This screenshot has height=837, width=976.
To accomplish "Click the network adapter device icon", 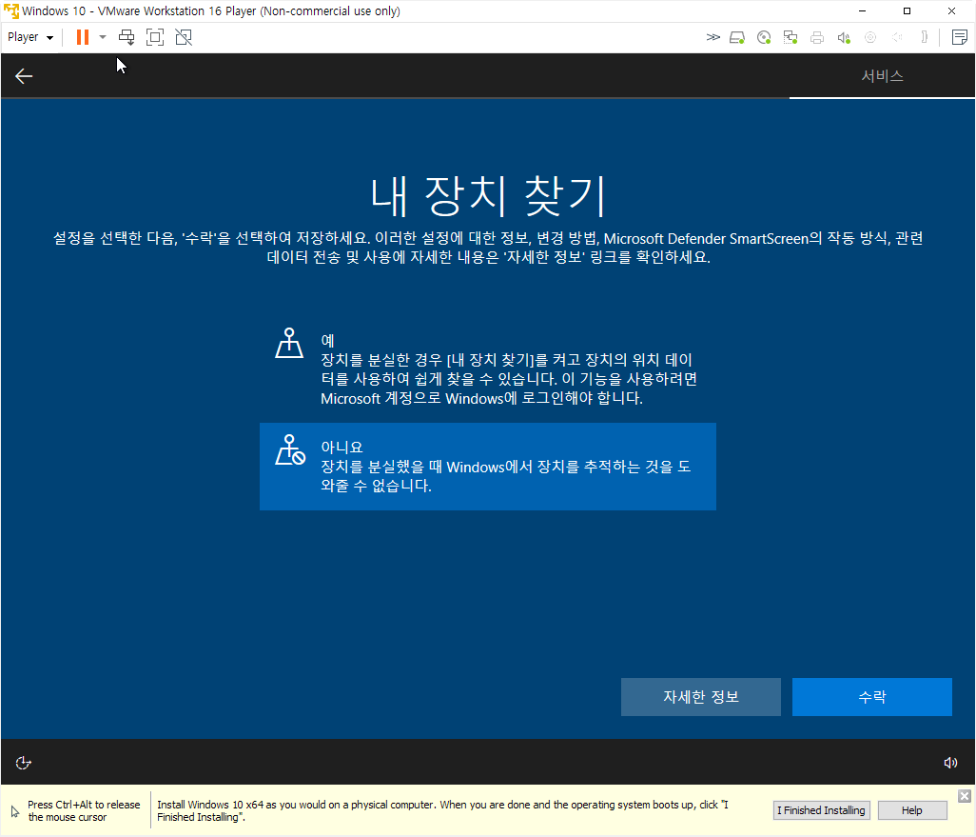I will [791, 37].
